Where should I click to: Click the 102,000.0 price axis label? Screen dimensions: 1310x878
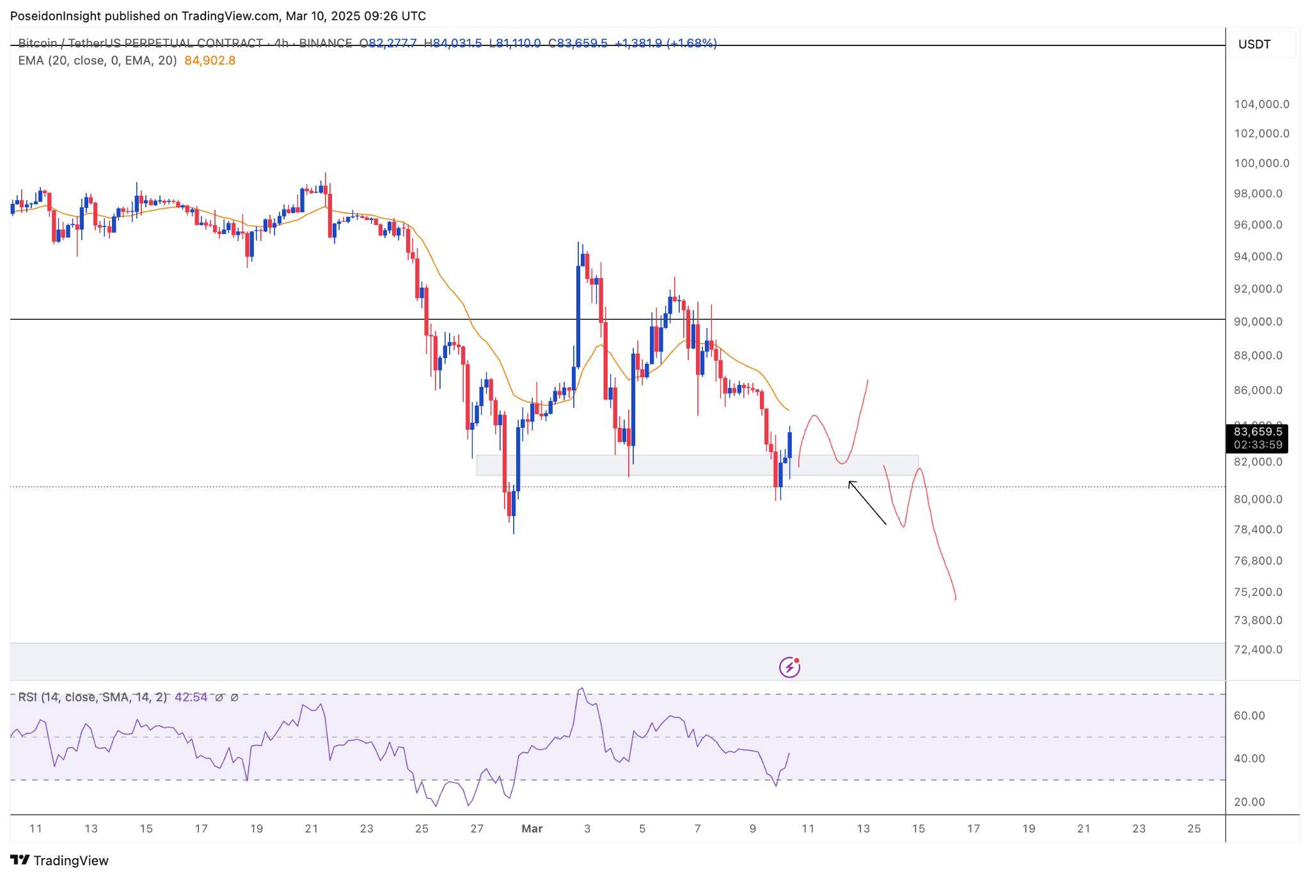(1261, 134)
